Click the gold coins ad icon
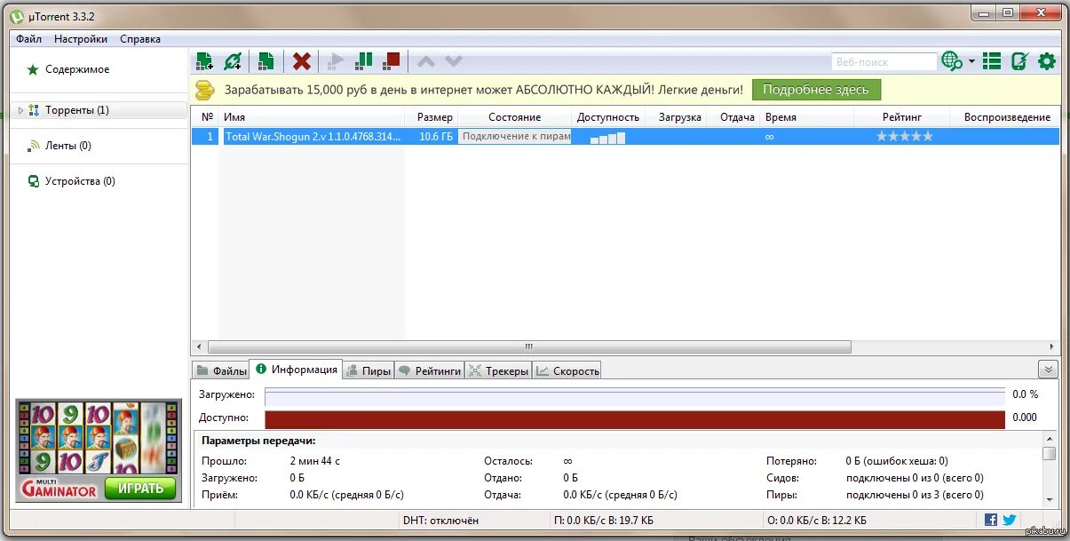 click(205, 90)
